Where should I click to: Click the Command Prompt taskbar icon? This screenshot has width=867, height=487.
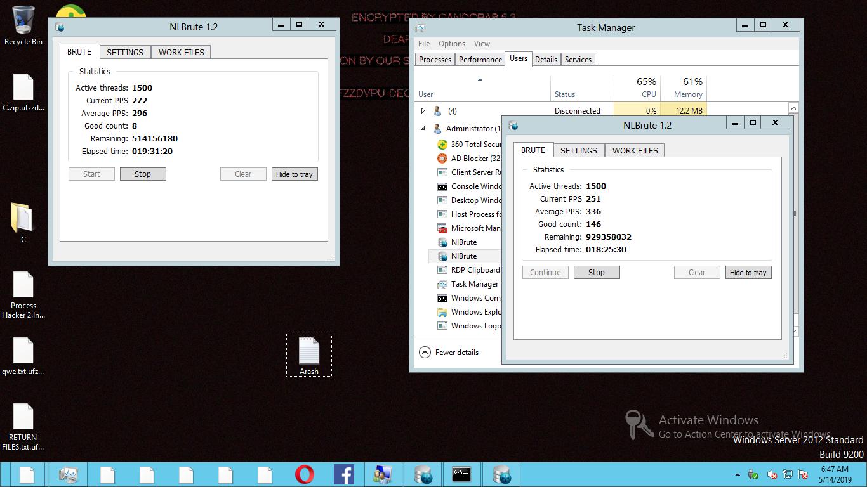pos(461,474)
